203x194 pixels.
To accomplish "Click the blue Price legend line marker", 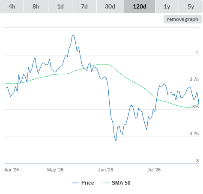I will [x=76, y=183].
